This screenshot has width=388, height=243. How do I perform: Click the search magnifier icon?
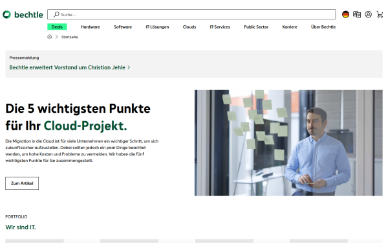[x=56, y=14]
